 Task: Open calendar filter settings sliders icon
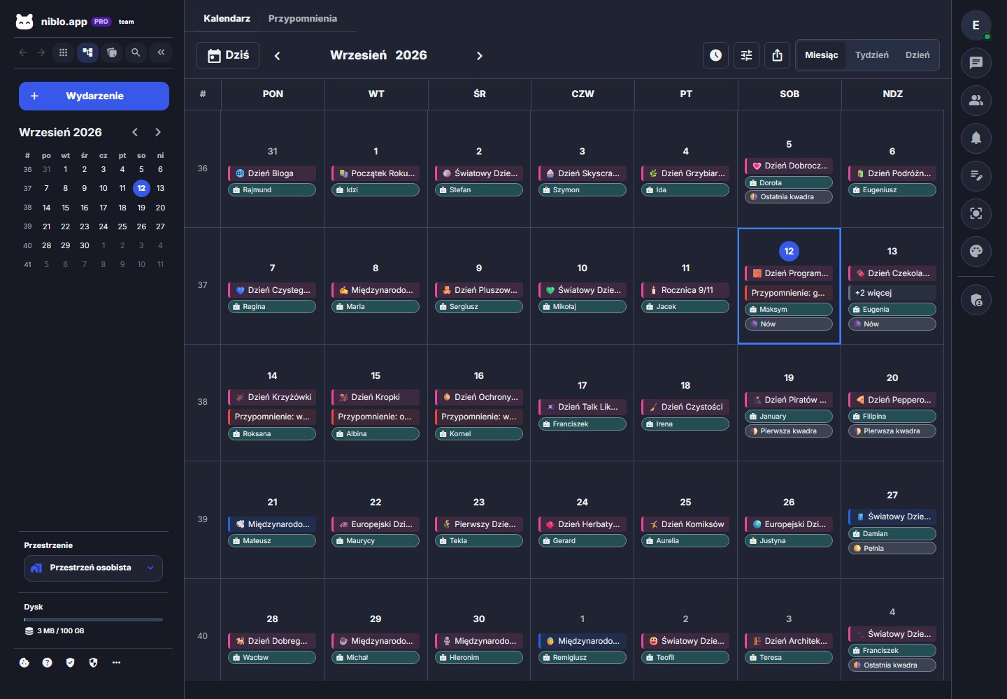(x=746, y=55)
